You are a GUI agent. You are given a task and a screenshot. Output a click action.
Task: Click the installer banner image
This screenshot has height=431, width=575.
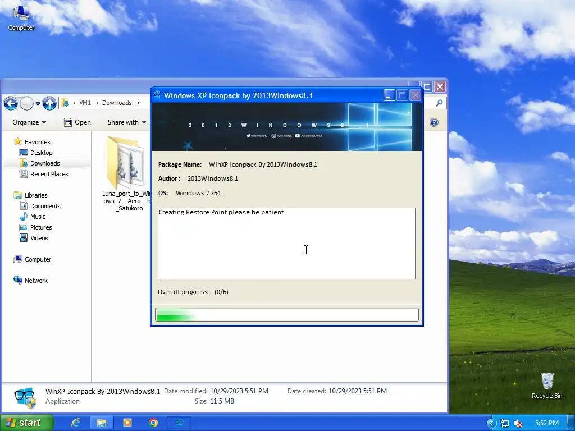pos(287,127)
